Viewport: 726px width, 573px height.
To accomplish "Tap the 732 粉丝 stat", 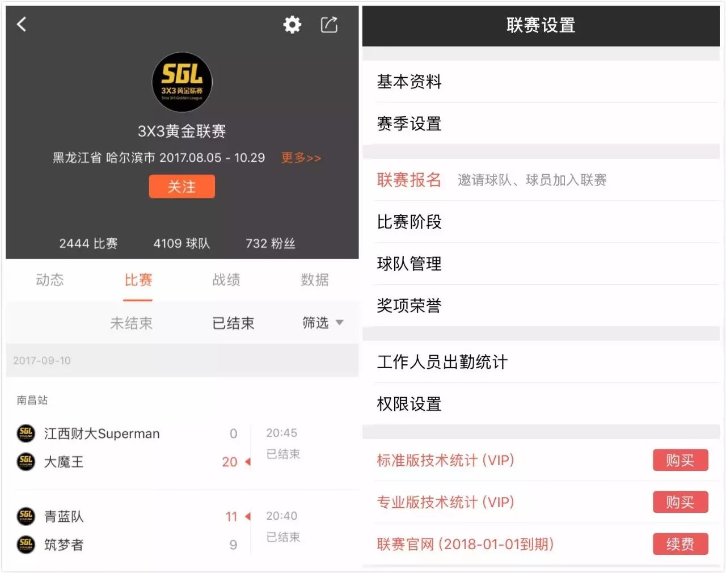I will click(271, 243).
